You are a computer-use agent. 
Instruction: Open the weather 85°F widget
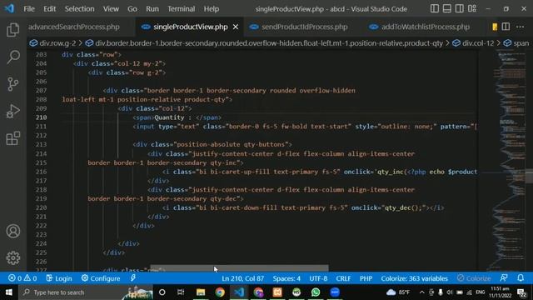[x=398, y=292]
